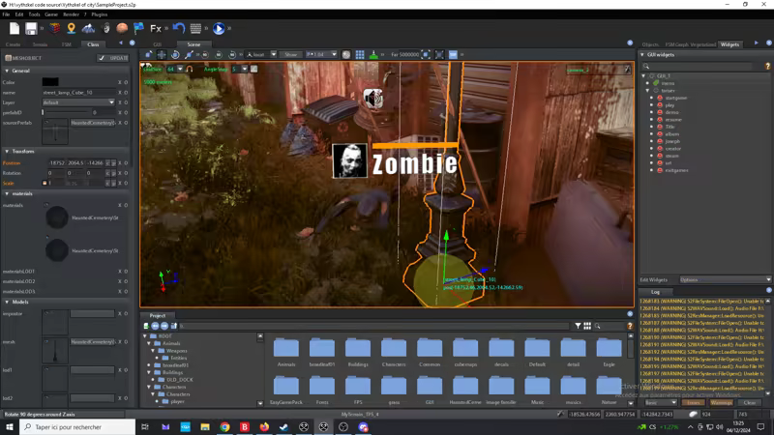Click the Show button in scene toolbar
Viewport: 774px width, 435px height.
pos(291,55)
